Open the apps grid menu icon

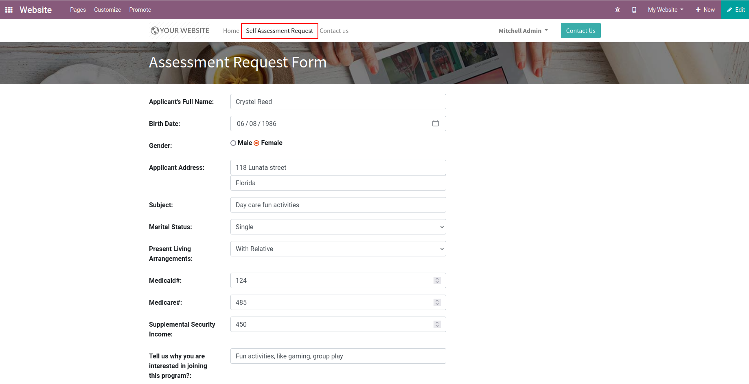[x=9, y=10]
